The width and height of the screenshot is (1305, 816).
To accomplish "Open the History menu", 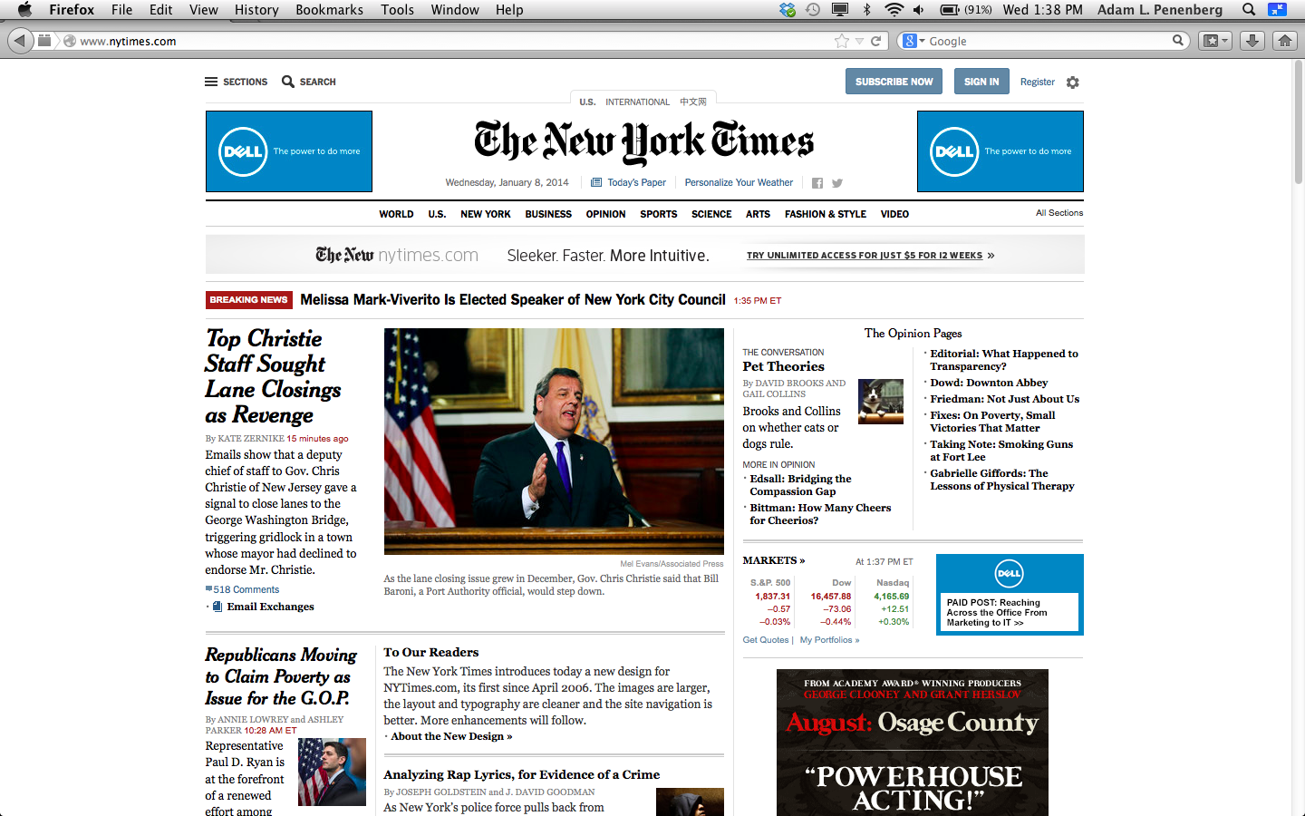I will click(x=256, y=10).
